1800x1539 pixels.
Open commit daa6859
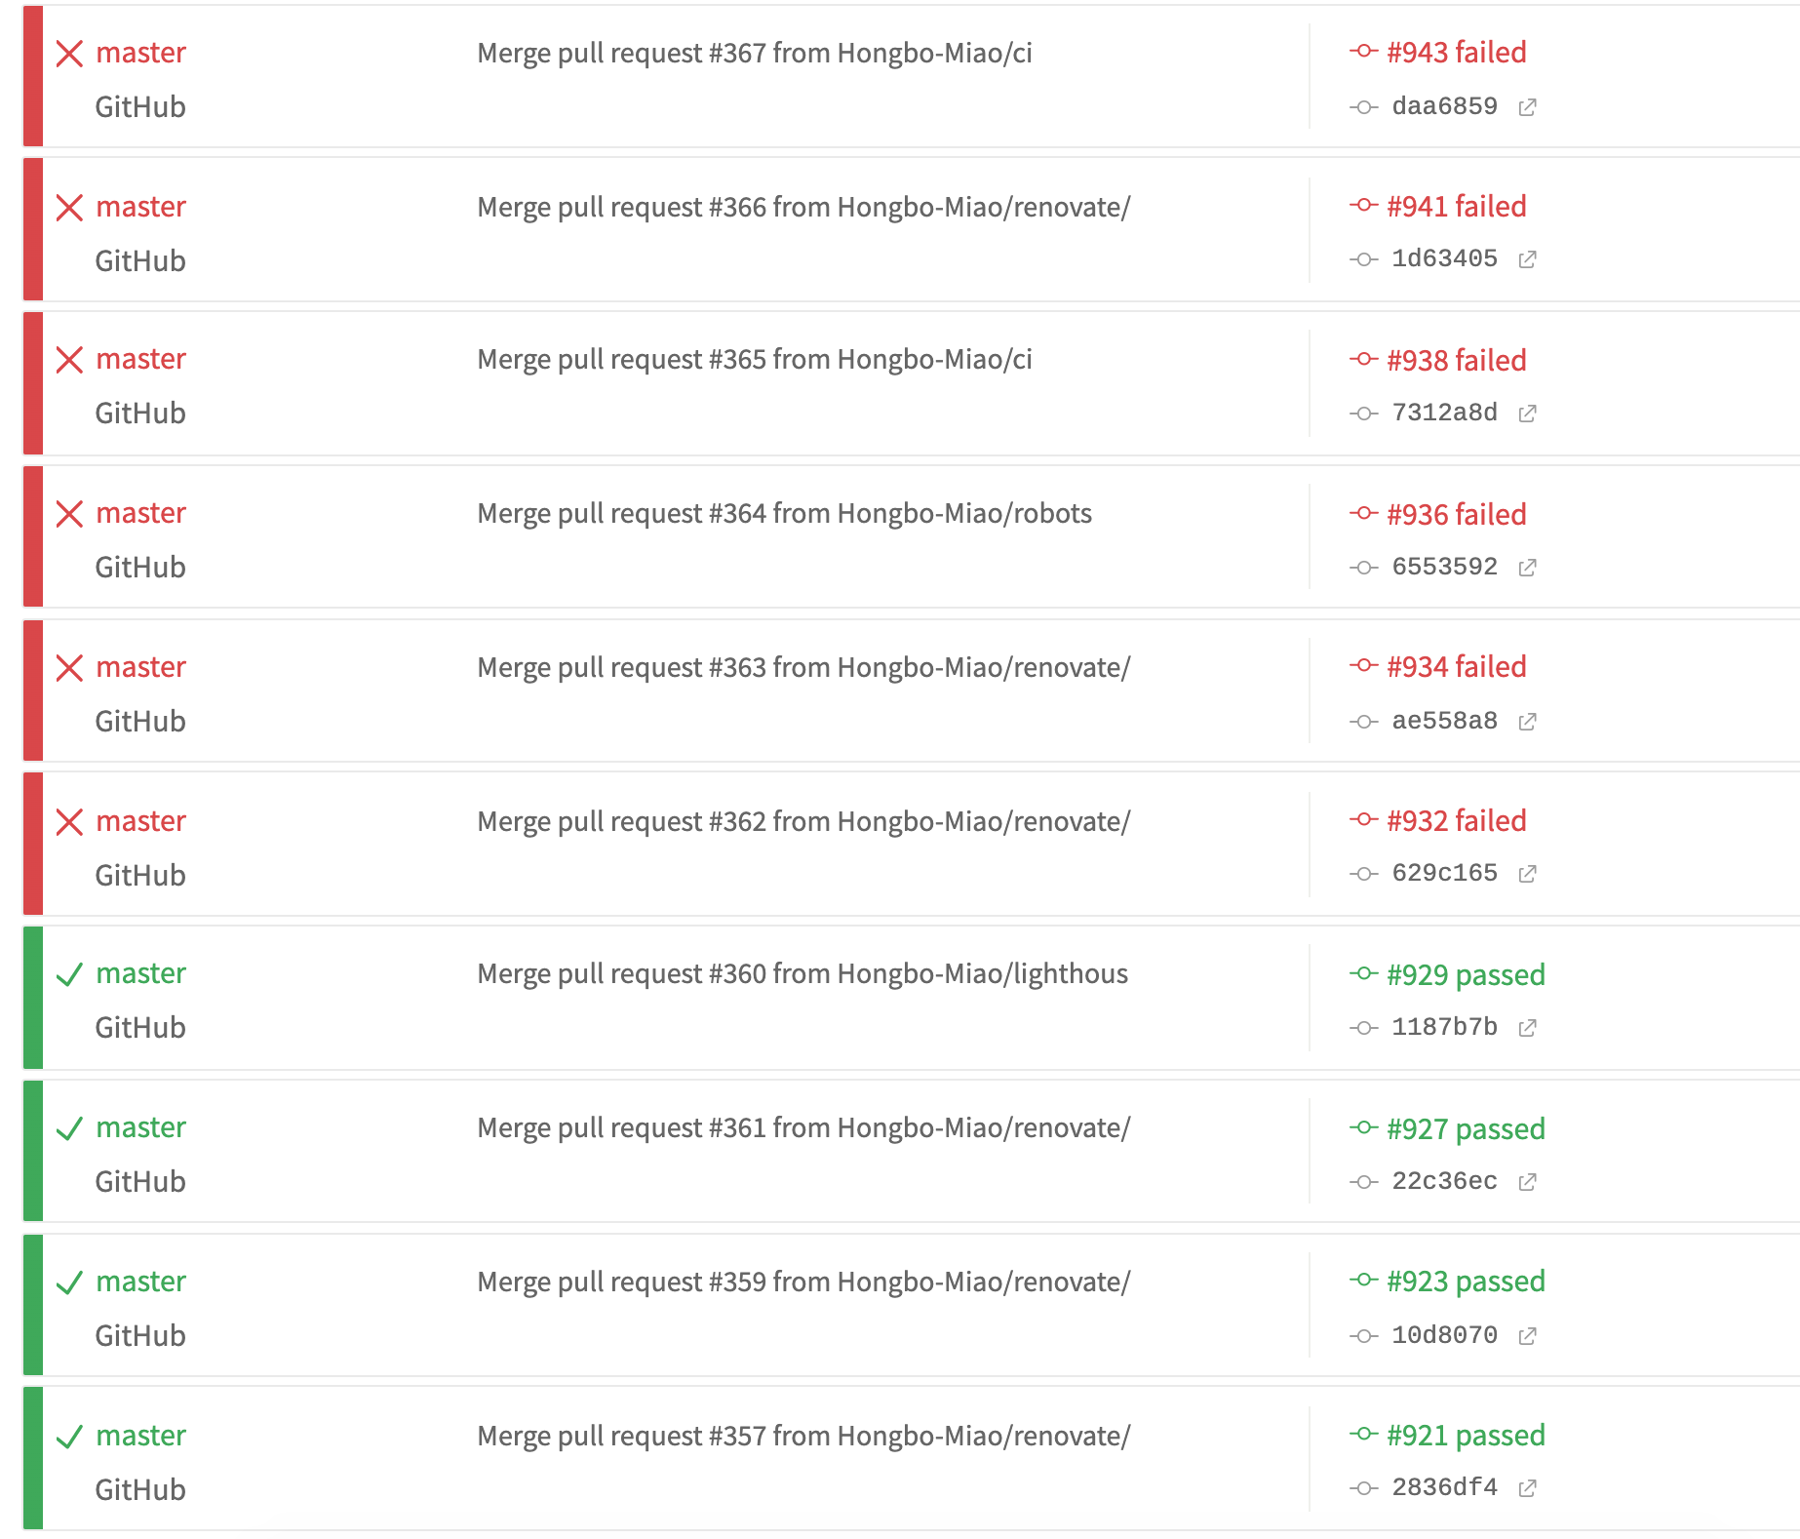tap(1444, 105)
